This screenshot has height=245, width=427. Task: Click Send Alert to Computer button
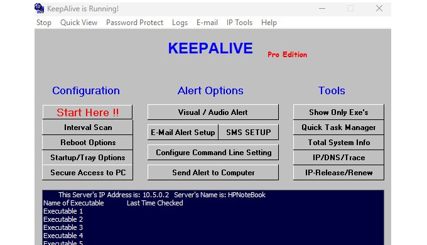213,173
